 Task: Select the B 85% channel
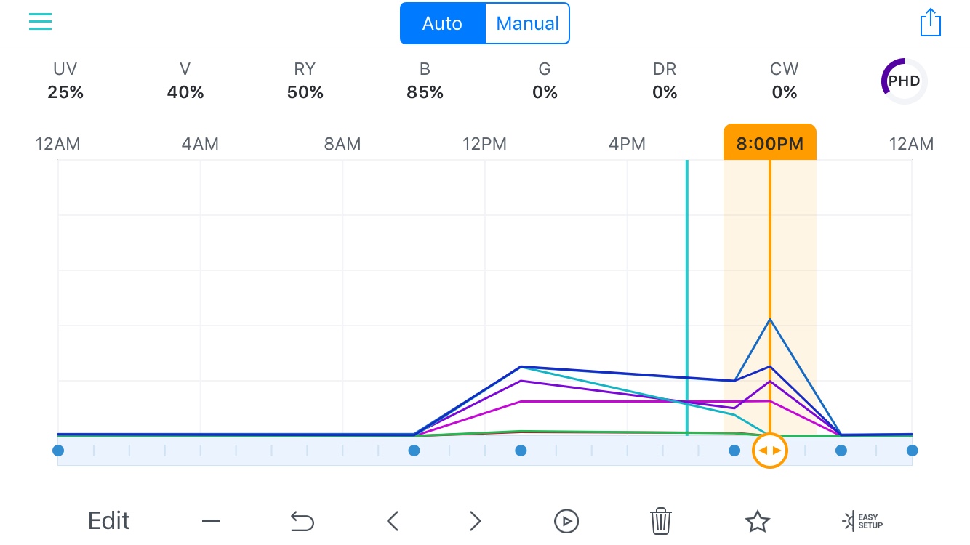coord(425,81)
